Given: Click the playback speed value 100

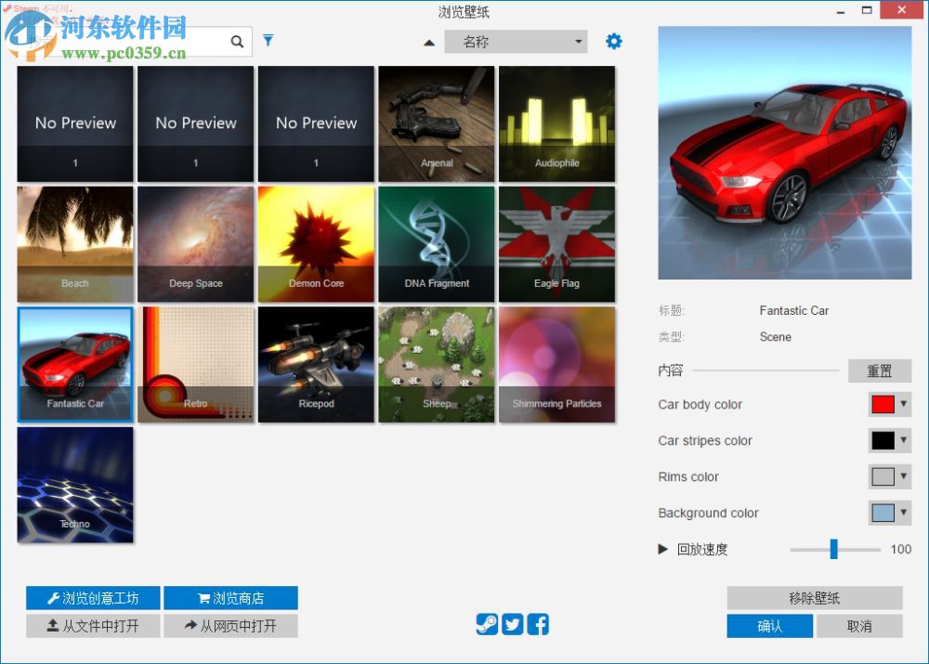Looking at the screenshot, I should click(x=900, y=549).
